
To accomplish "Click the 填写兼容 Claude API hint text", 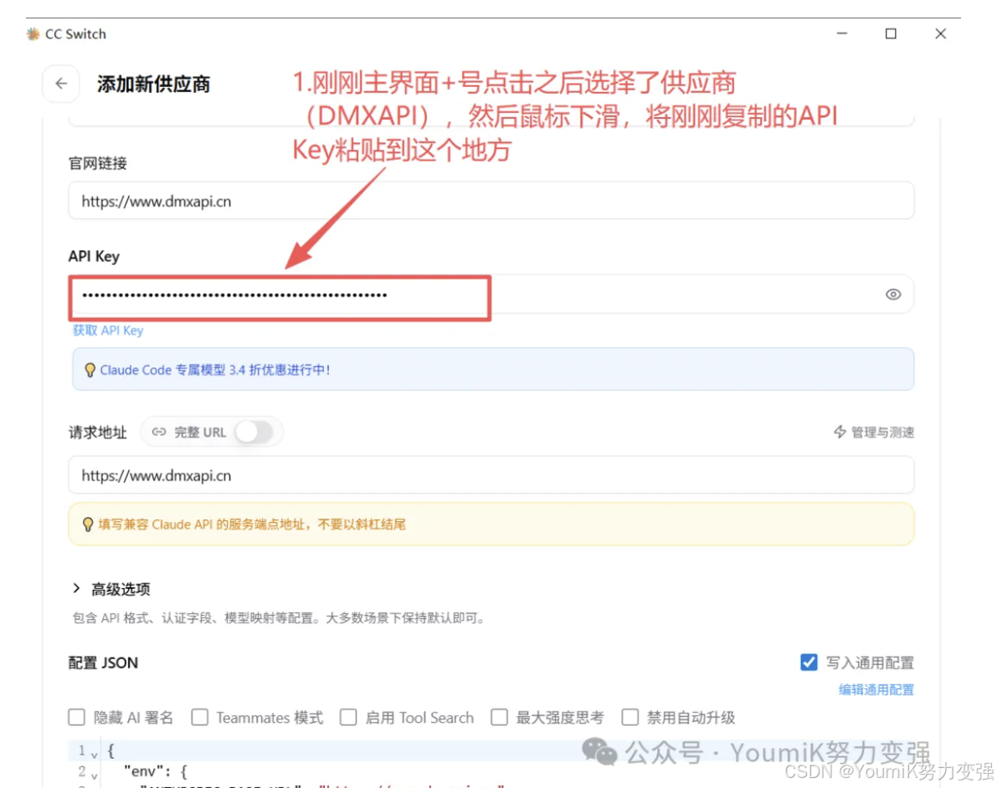I will 252,524.
